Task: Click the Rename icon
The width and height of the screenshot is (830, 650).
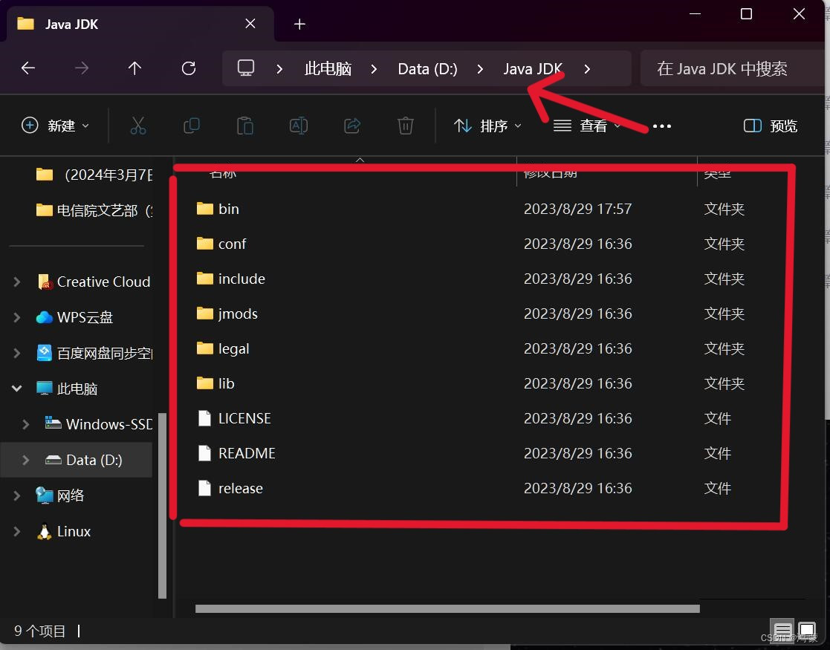Action: click(299, 126)
